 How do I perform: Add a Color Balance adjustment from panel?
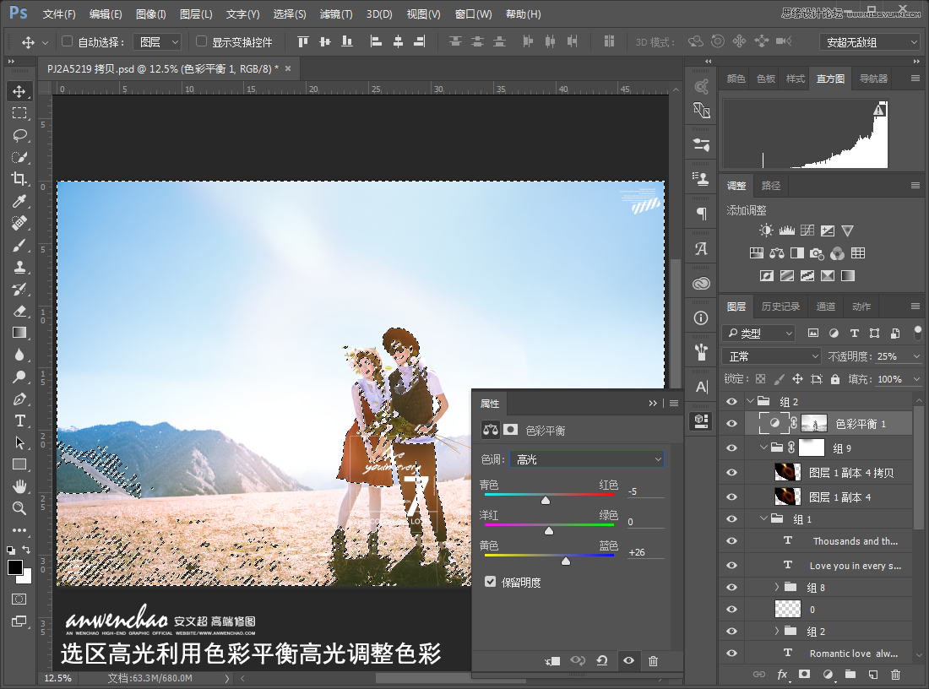(777, 253)
